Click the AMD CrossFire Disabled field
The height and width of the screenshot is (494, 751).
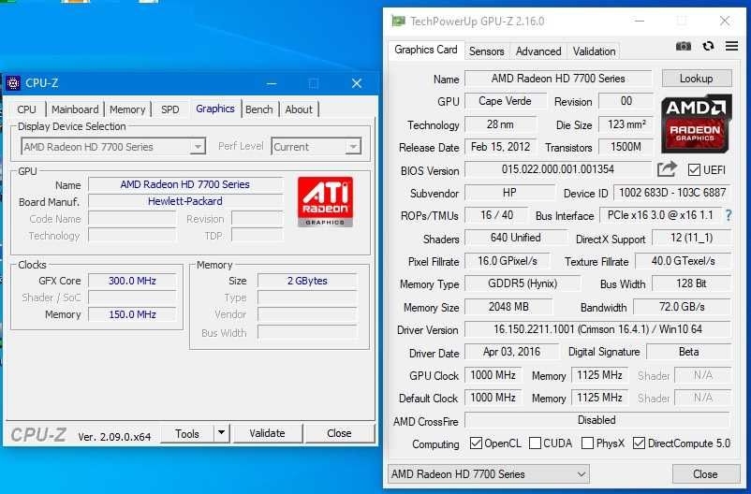pos(597,420)
